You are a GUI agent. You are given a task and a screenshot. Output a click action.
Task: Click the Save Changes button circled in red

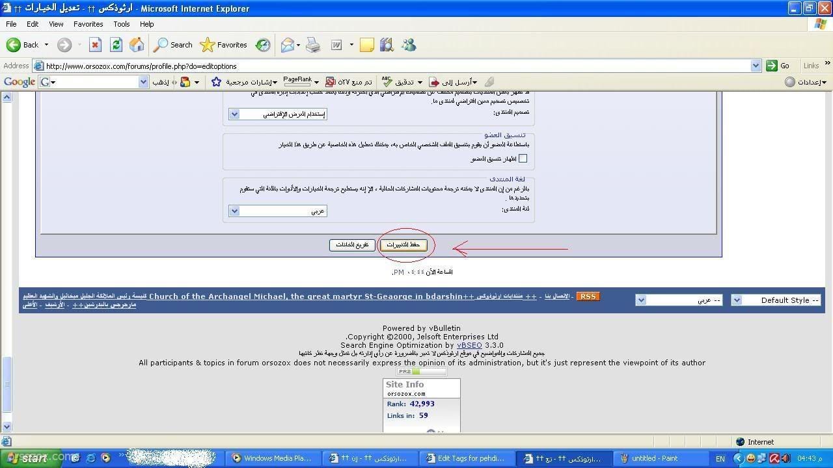[x=403, y=245]
